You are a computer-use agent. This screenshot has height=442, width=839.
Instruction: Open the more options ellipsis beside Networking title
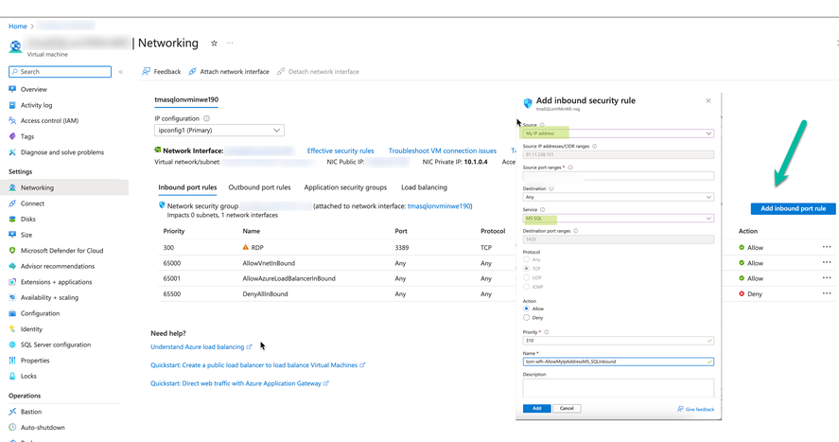click(230, 43)
